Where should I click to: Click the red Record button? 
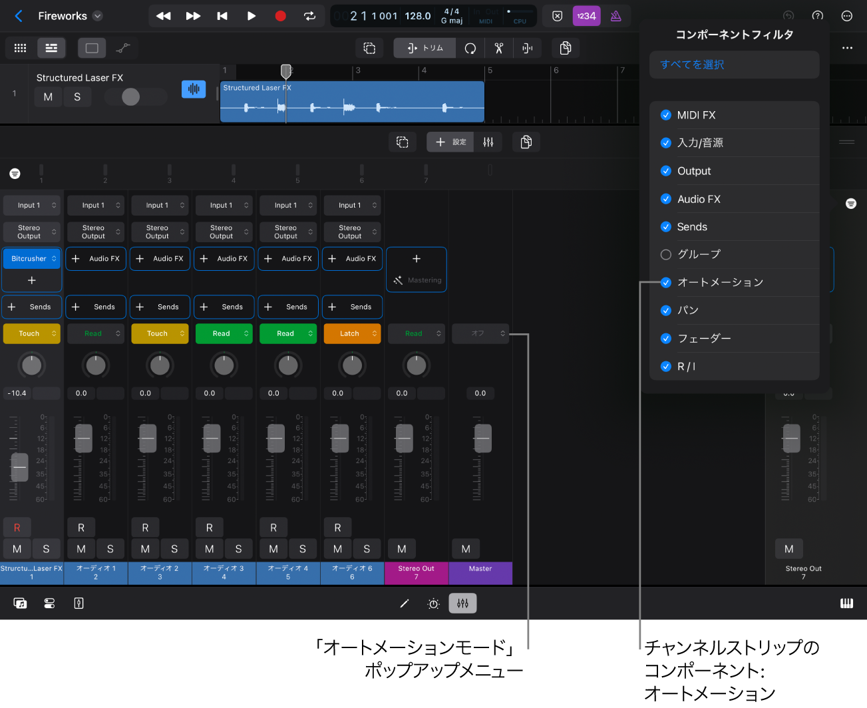(x=280, y=16)
